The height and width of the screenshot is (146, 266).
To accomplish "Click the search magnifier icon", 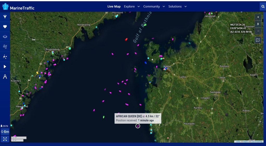I will pos(263,6).
